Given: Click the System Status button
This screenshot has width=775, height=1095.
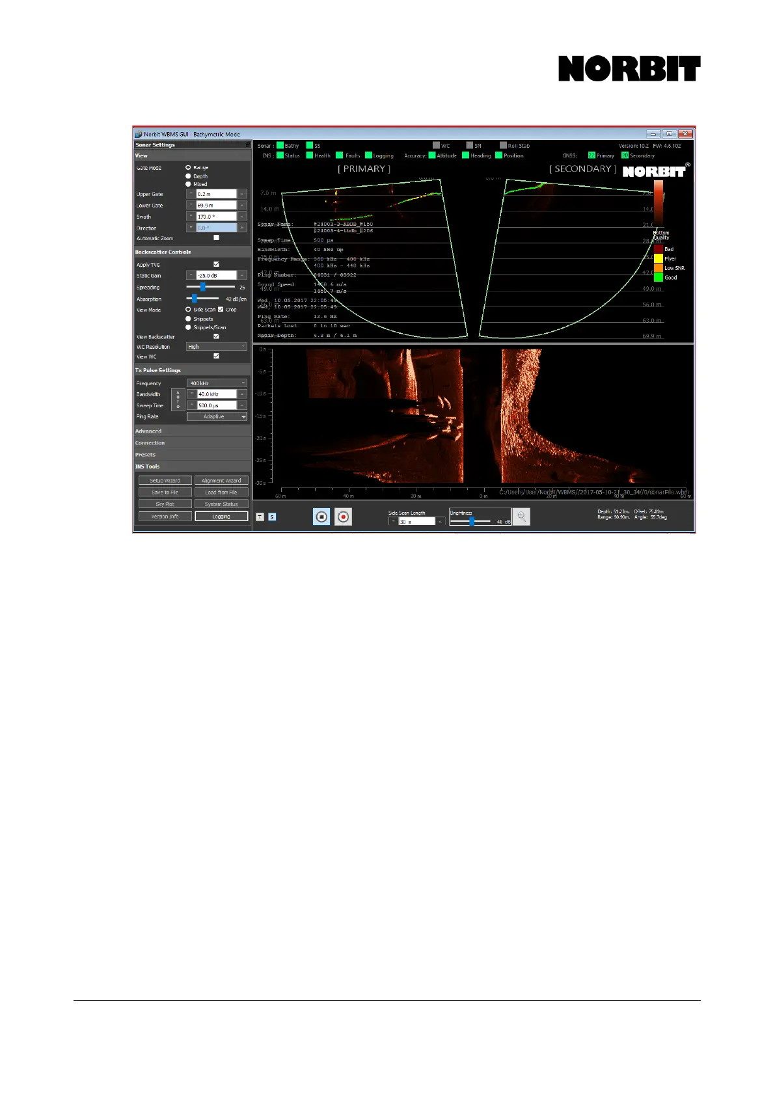Looking at the screenshot, I should tap(221, 504).
